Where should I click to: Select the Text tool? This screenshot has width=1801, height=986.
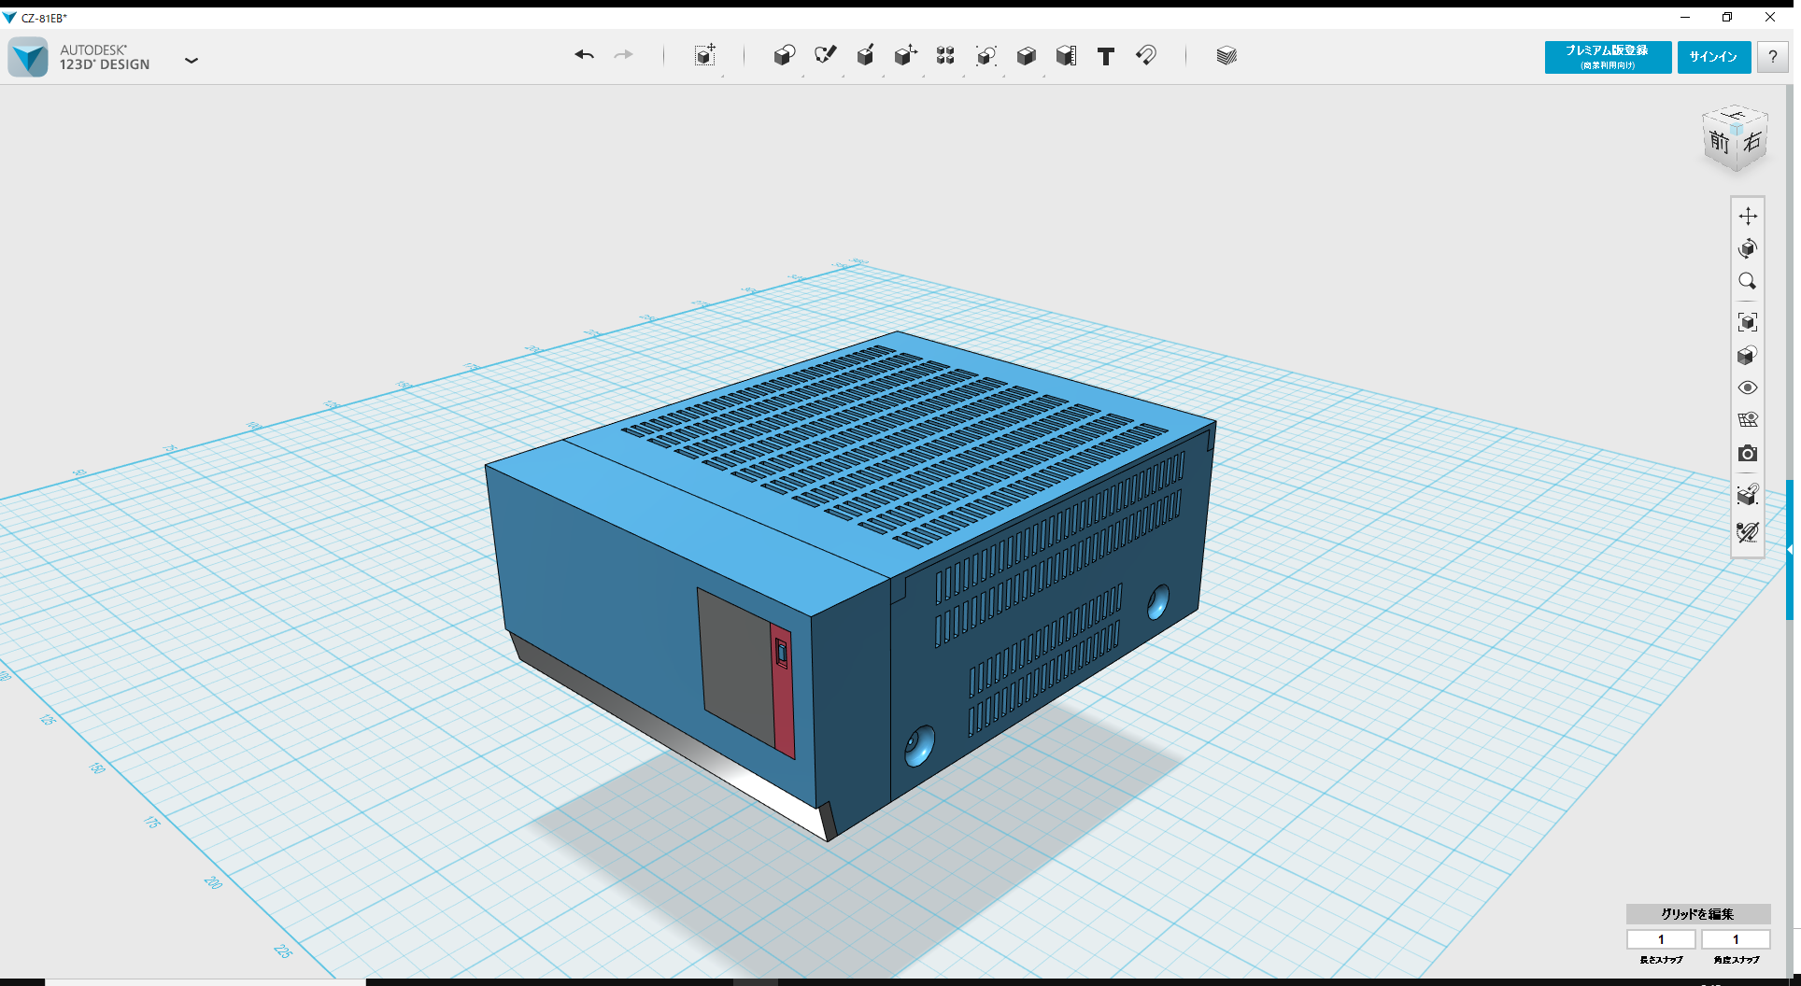click(x=1106, y=55)
